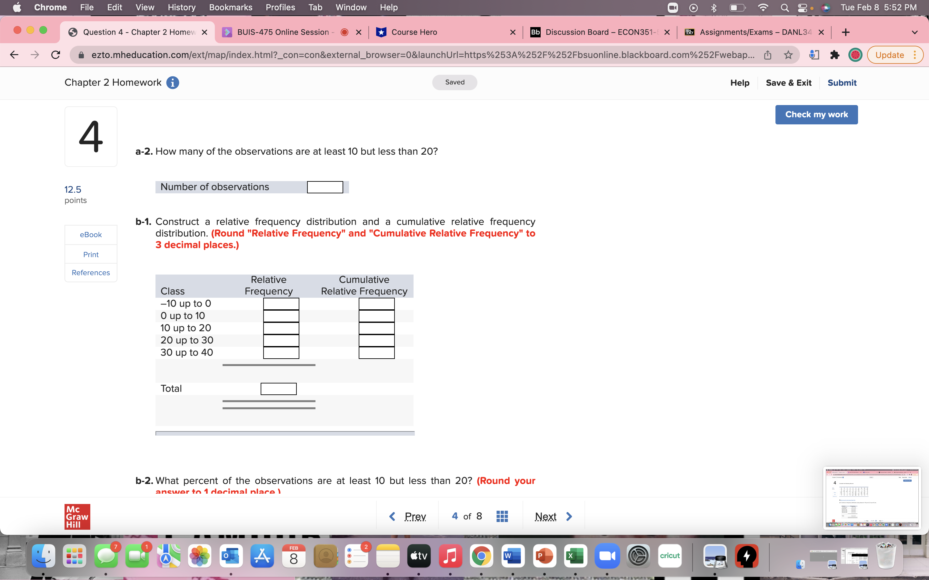Launch Excel from the Dock
The image size is (929, 580).
point(575,555)
